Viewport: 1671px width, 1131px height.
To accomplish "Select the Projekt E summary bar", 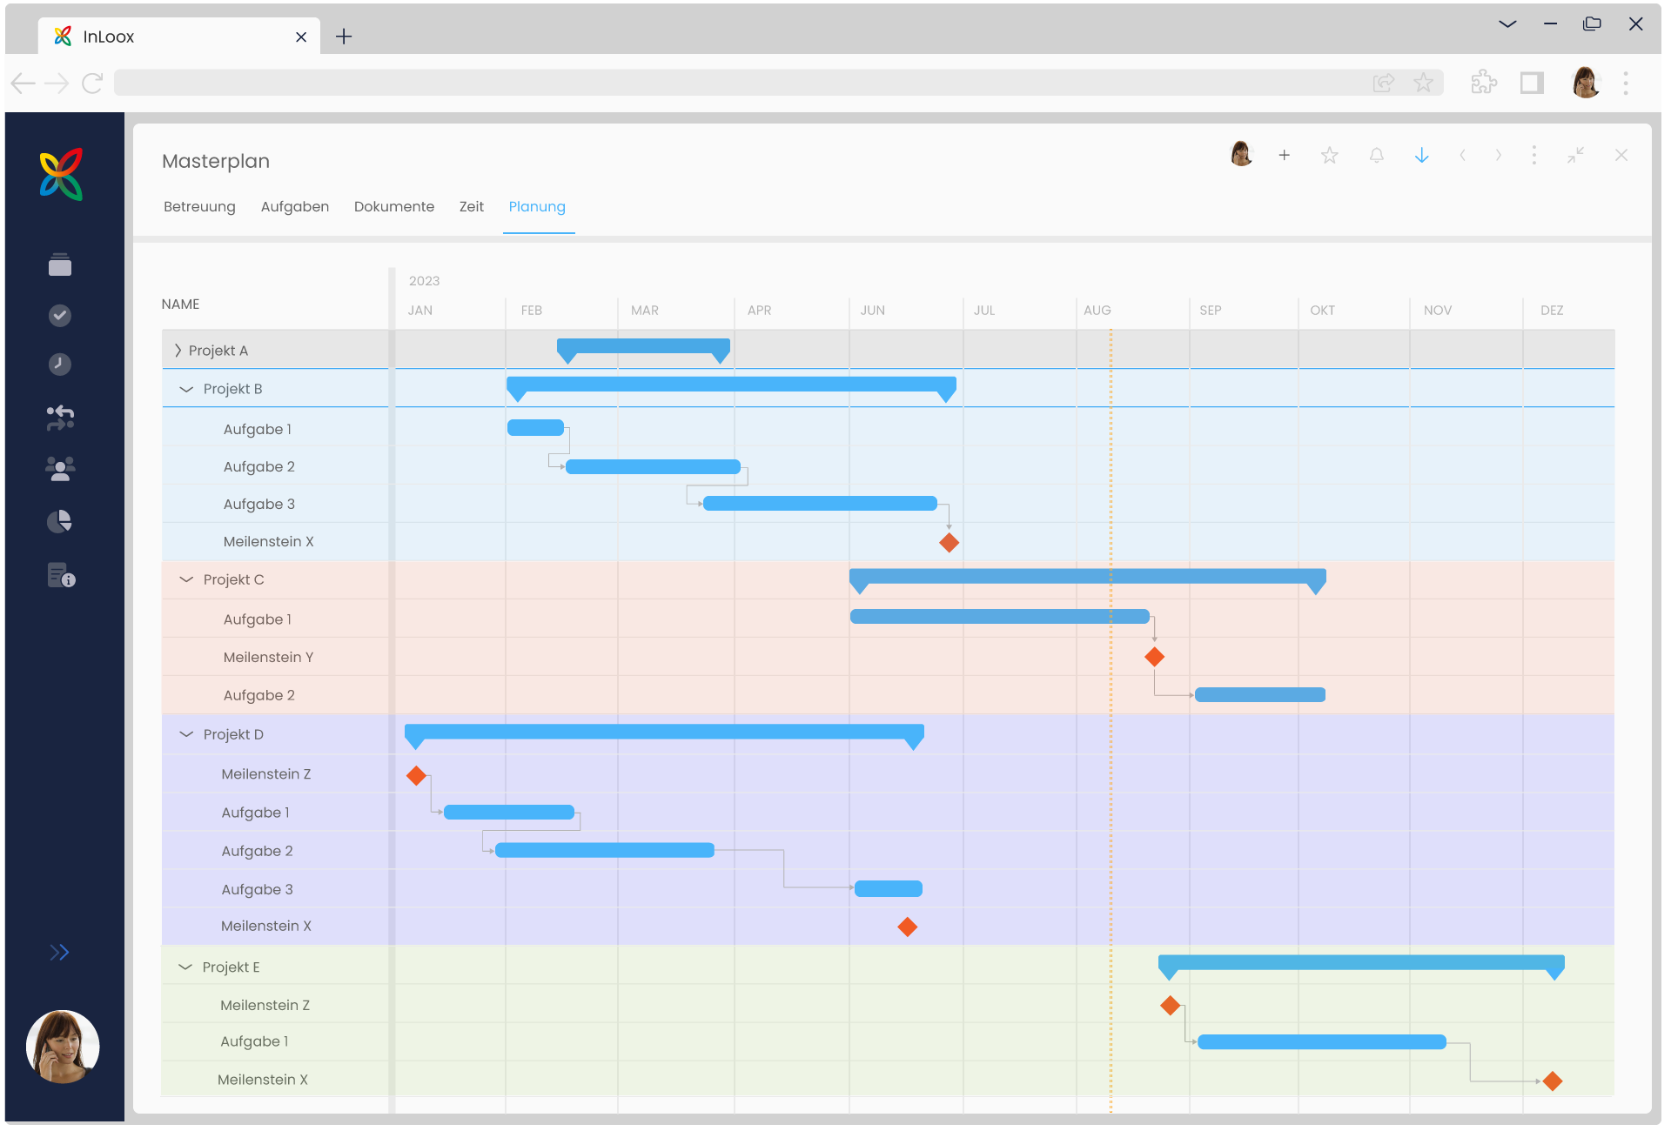I will (1360, 962).
